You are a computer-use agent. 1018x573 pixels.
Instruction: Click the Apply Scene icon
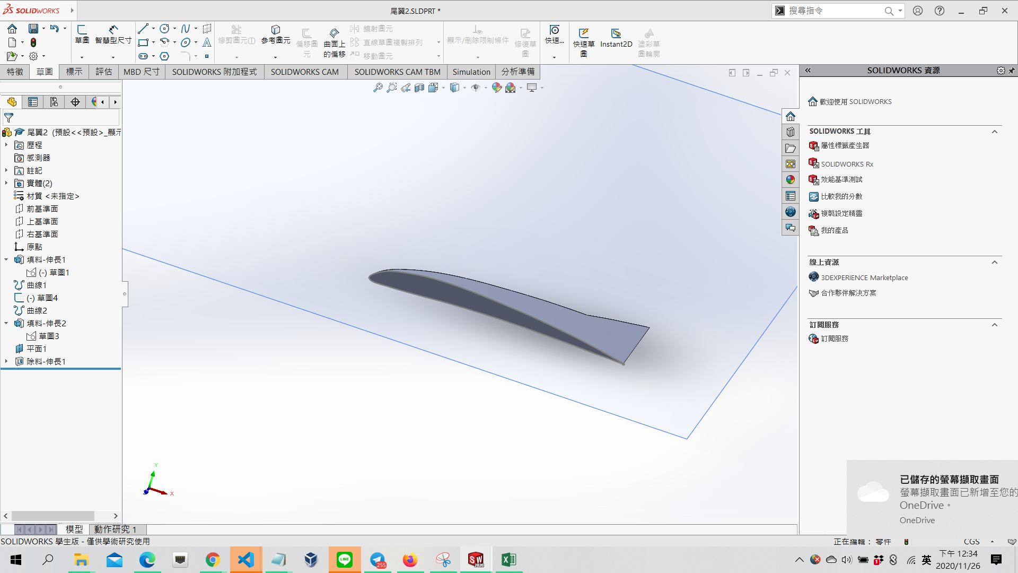pyautogui.click(x=510, y=88)
